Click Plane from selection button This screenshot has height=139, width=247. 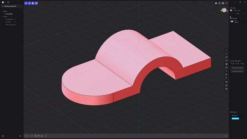(x=237, y=68)
